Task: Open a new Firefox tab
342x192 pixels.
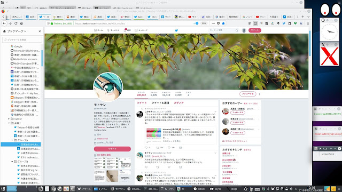Action: point(303,17)
